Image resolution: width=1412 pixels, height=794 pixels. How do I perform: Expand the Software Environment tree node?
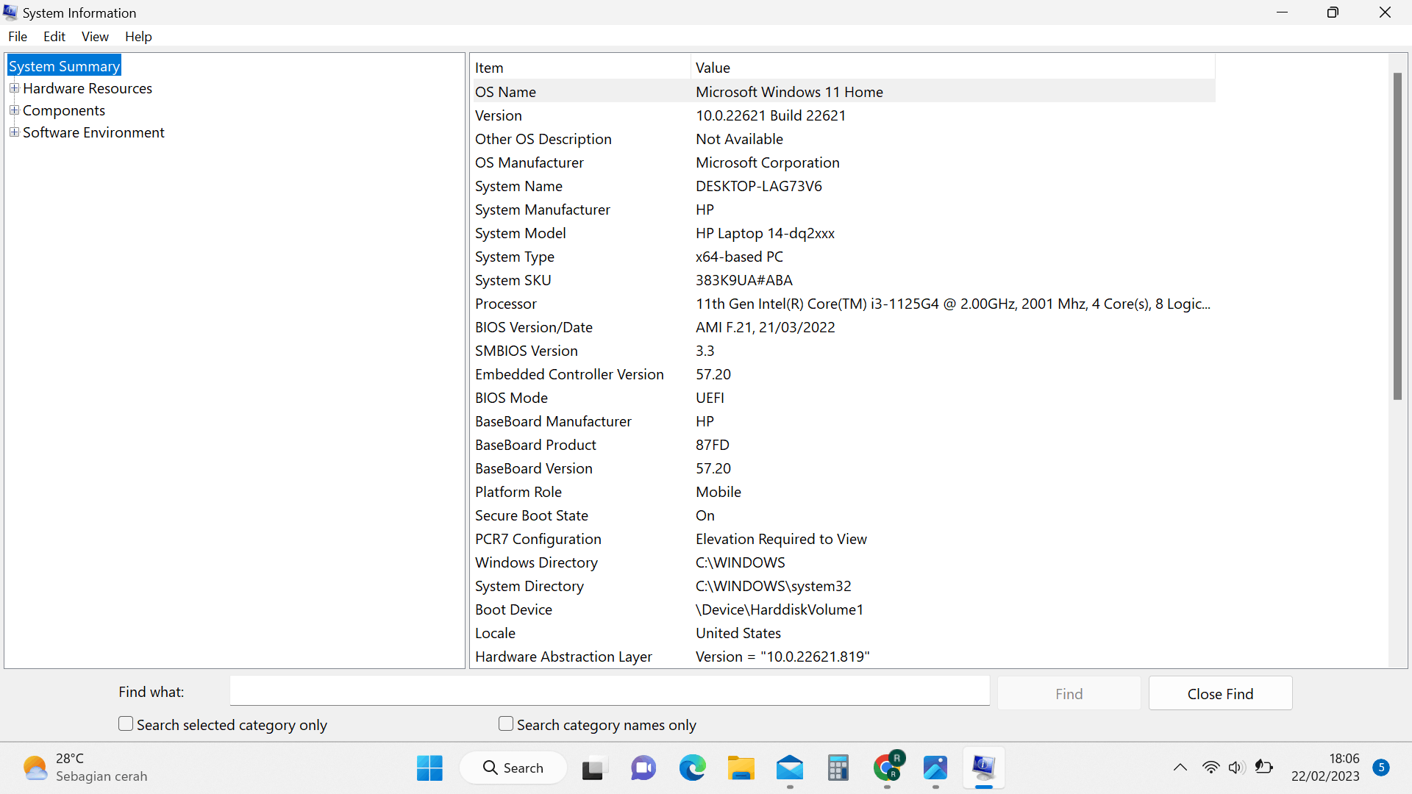tap(14, 132)
